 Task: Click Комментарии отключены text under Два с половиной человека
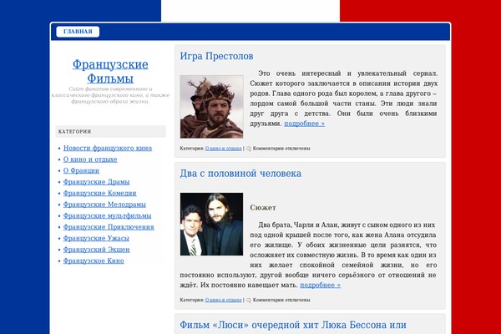point(281,300)
